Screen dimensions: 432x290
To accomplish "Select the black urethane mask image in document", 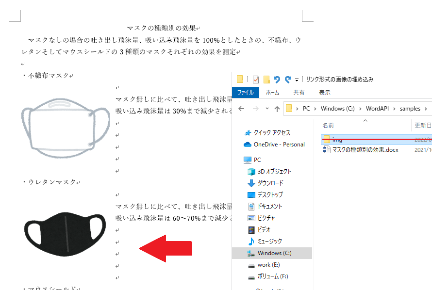I will (x=65, y=234).
